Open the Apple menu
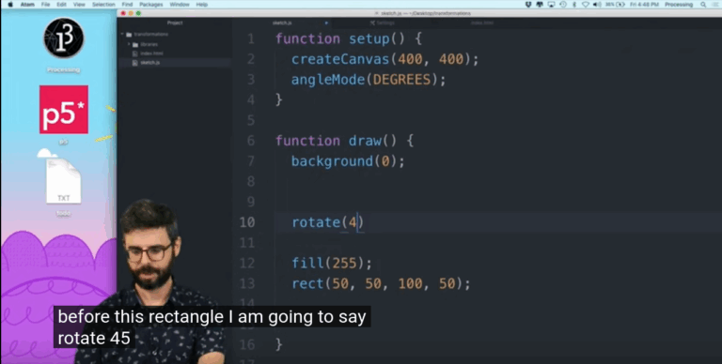 [10, 5]
